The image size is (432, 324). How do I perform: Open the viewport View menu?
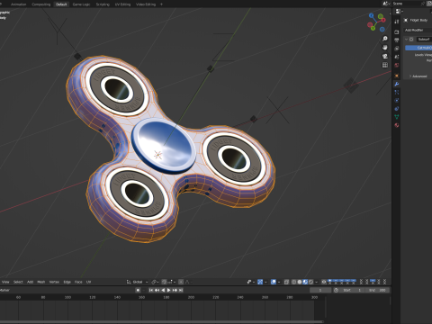coord(5,282)
